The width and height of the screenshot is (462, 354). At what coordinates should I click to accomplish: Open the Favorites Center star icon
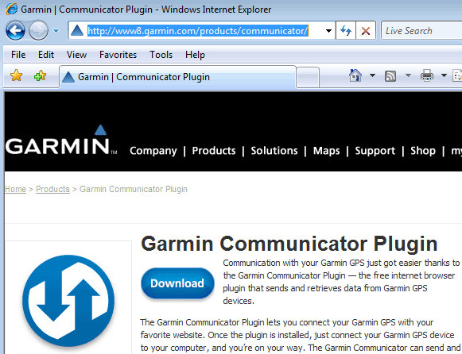[16, 76]
